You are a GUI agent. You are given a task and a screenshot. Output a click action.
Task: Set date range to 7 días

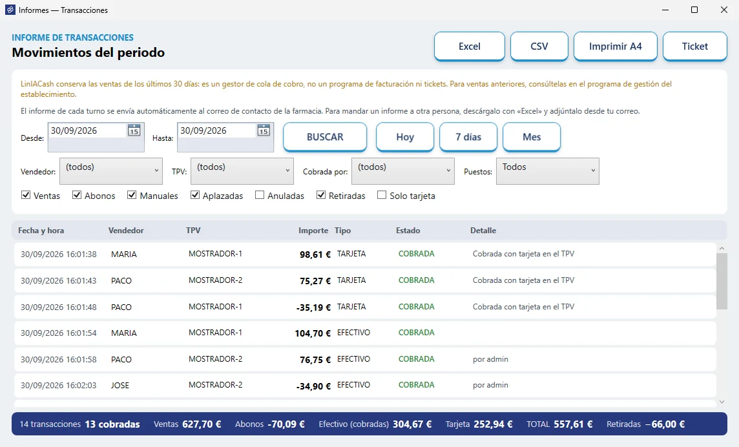(468, 137)
